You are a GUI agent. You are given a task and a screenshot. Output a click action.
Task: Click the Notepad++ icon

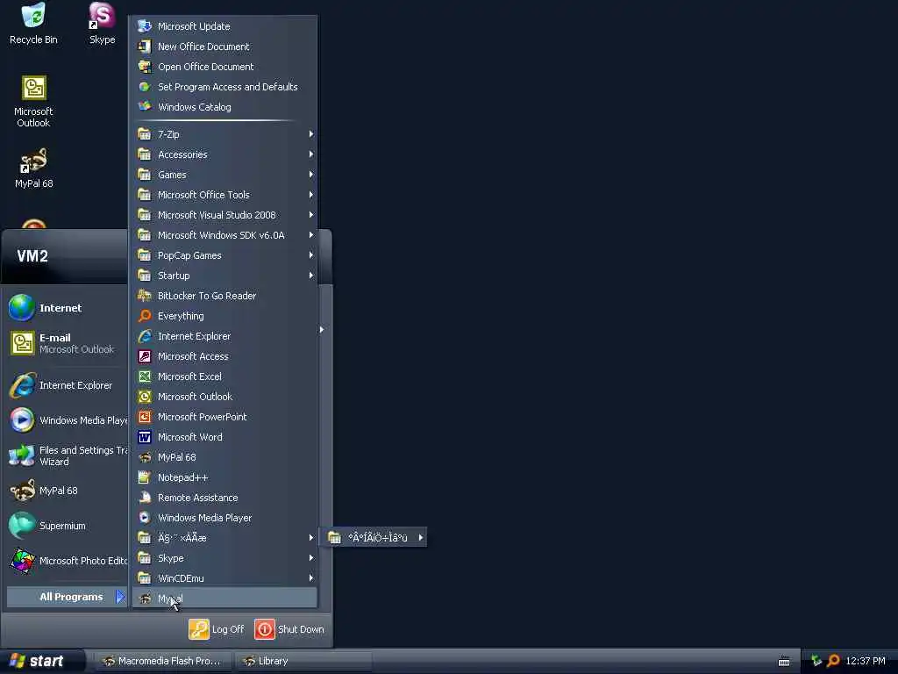(x=145, y=477)
